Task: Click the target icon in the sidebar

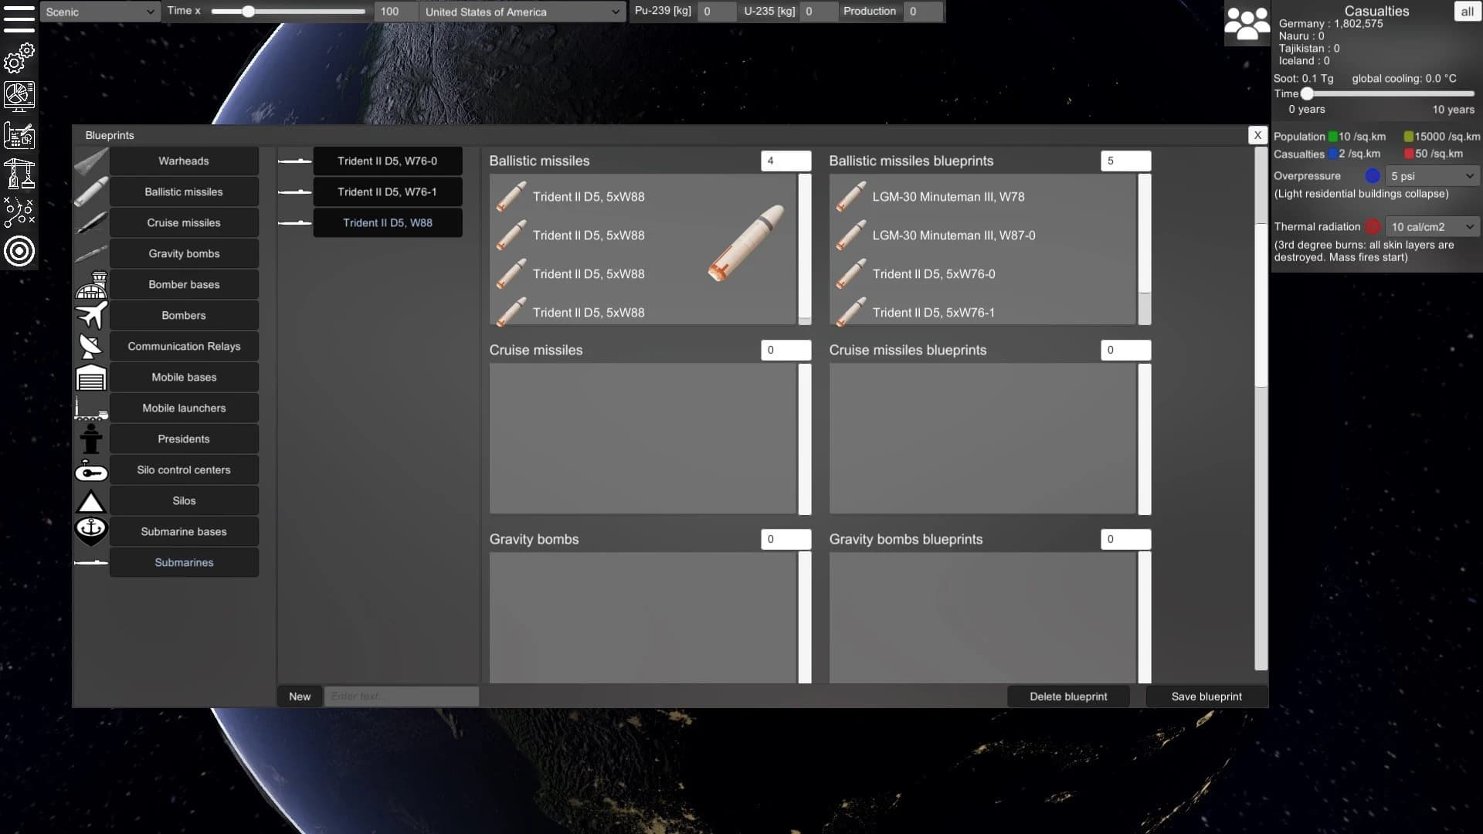Action: tap(19, 252)
